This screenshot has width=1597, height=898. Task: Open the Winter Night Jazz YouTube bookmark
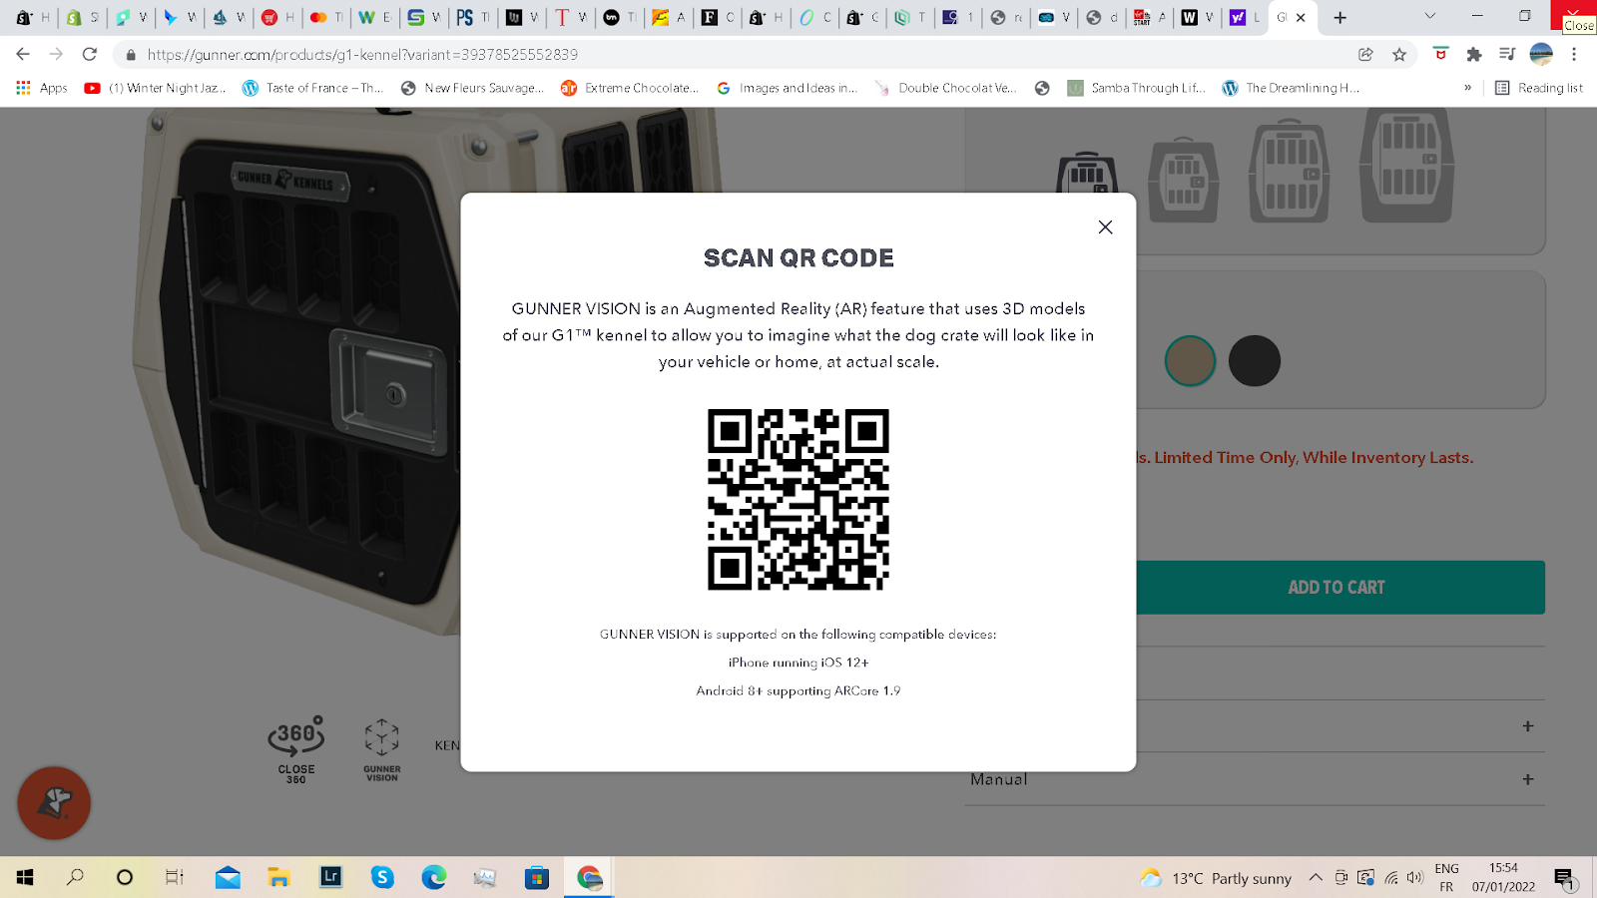point(156,88)
